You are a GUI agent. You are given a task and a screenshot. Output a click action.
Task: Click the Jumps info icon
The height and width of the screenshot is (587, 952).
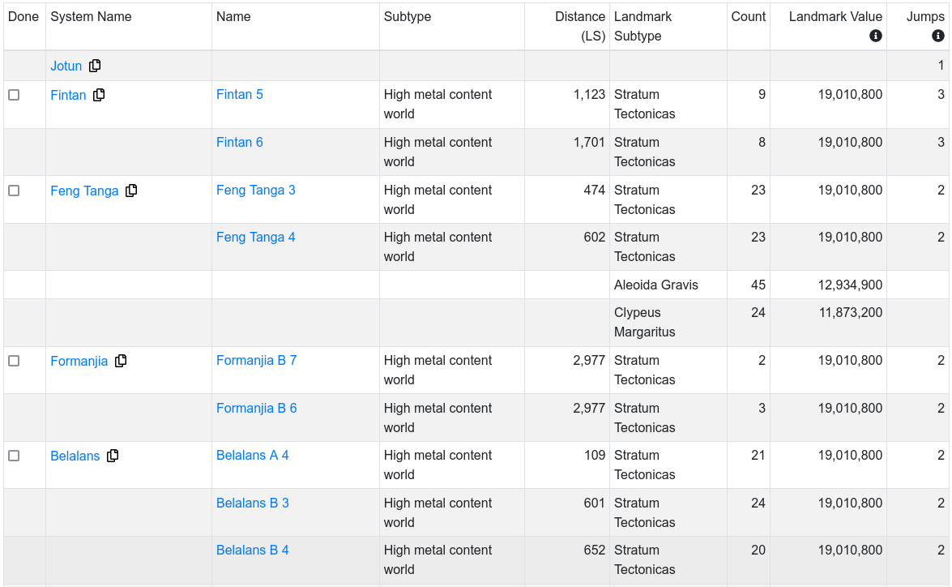point(937,36)
